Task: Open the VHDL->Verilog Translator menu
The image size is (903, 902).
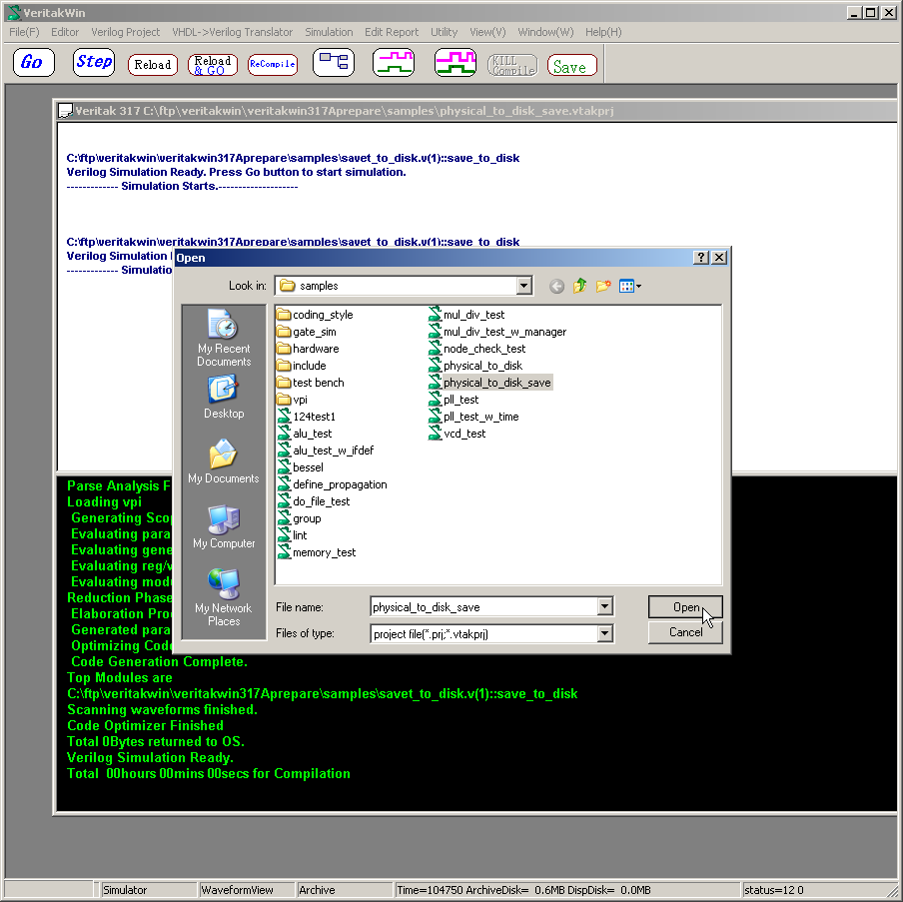Action: tap(232, 32)
